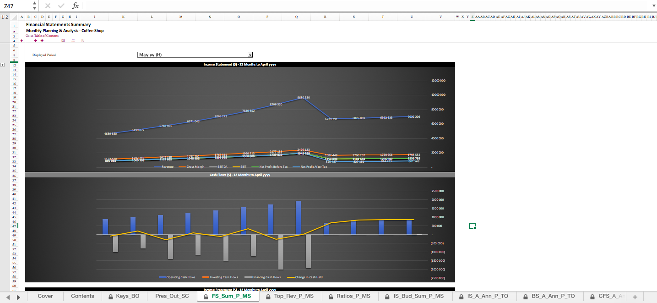Confirm formula entry with the checkmark icon
This screenshot has height=303, width=657.
point(61,6)
